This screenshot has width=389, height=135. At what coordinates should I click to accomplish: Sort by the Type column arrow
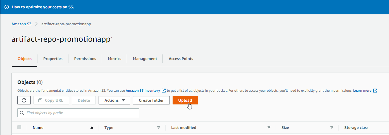(x=159, y=128)
